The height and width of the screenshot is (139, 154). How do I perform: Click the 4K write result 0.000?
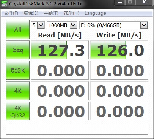(119, 91)
